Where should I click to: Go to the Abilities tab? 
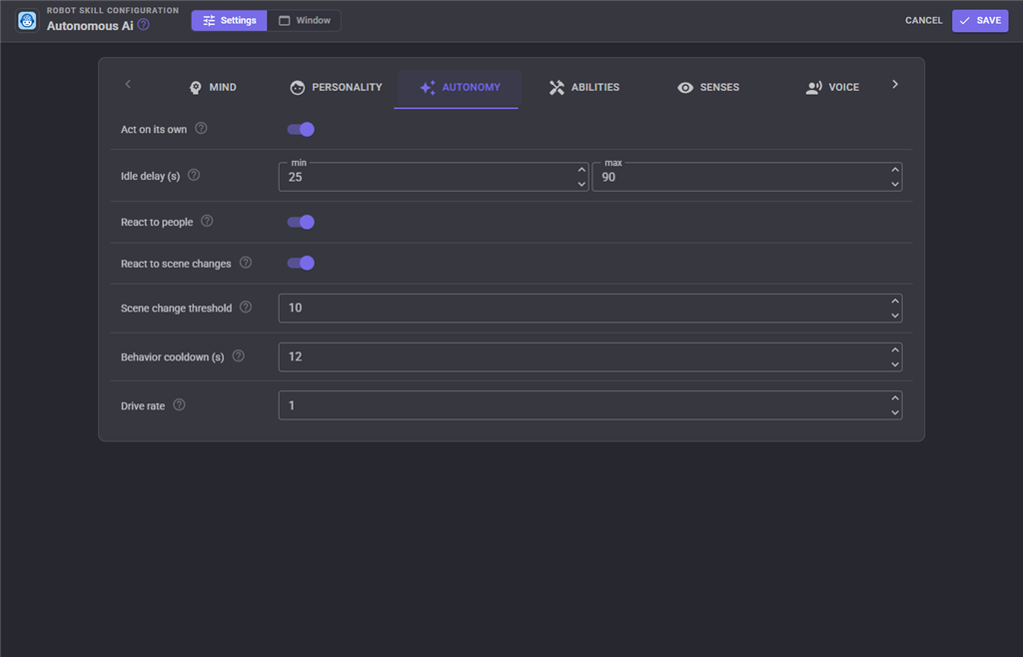coord(584,87)
